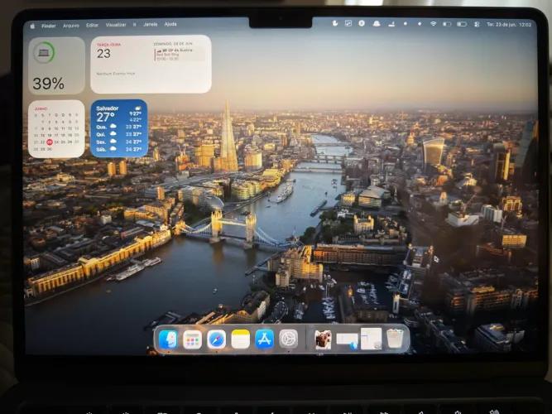Screen dimensions: 552x414
Task: Click the square chart icon in menu bar
Action: tap(348, 23)
